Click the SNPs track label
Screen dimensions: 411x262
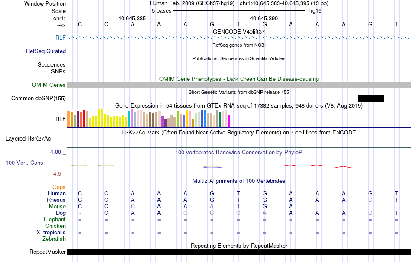[x=58, y=71]
